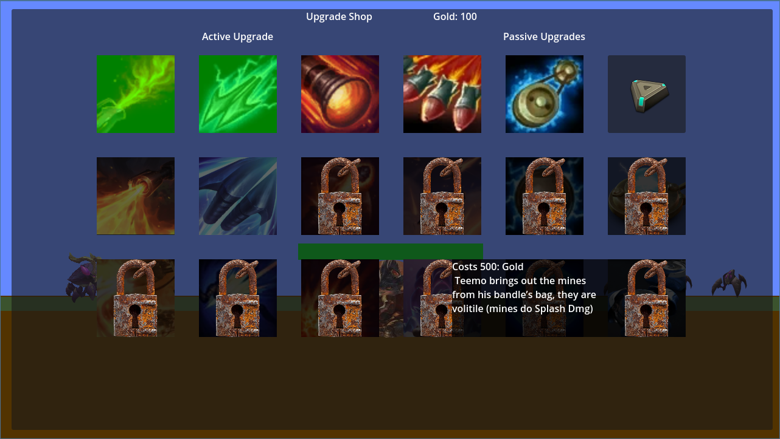Click the locked upgrade below the cannon icon
Image resolution: width=780 pixels, height=439 pixels.
coord(340,196)
